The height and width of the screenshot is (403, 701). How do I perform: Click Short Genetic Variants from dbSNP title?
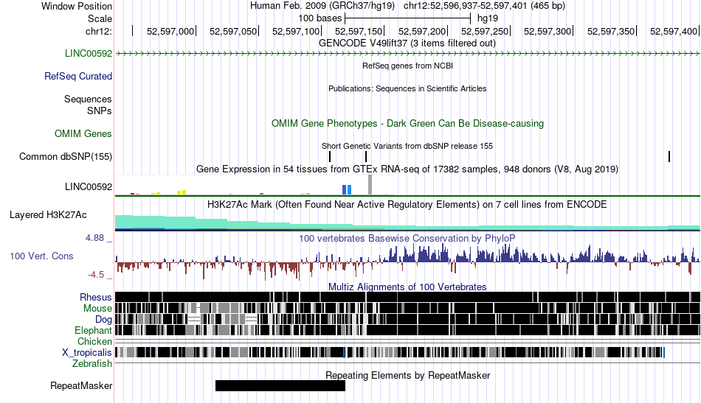(407, 147)
